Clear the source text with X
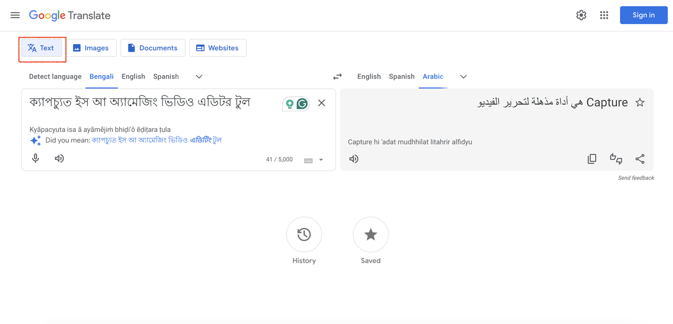 click(322, 103)
